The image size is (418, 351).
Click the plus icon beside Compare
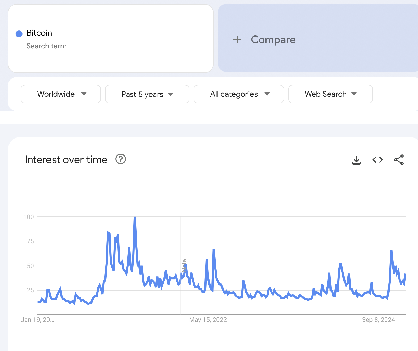point(237,40)
